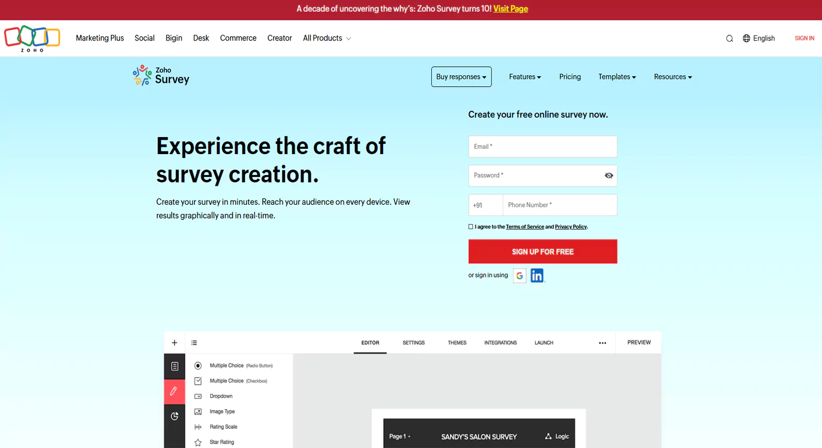Open the Visit Page banner link

[510, 9]
